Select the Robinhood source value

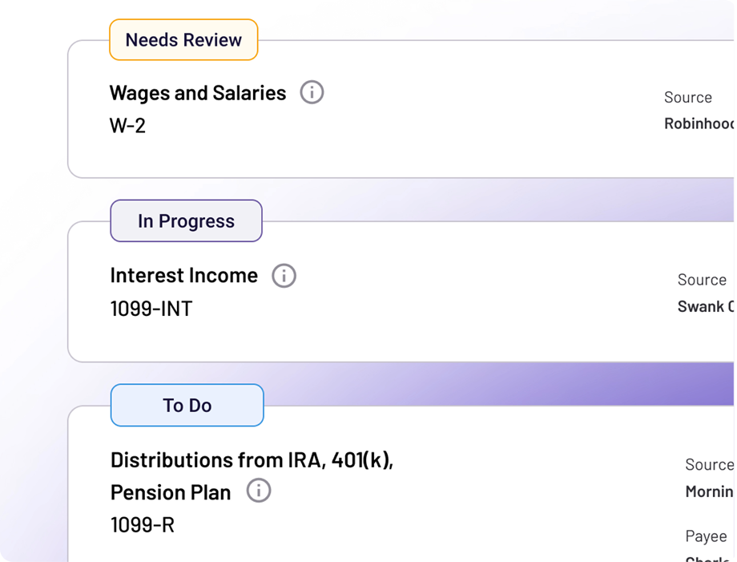699,123
